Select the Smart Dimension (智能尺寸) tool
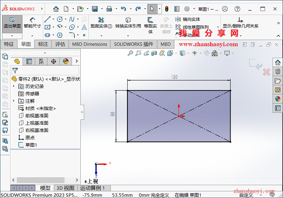 pyautogui.click(x=32, y=23)
